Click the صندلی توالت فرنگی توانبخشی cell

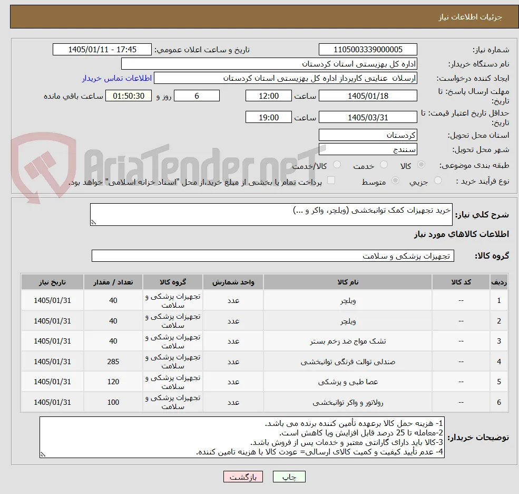348,362
